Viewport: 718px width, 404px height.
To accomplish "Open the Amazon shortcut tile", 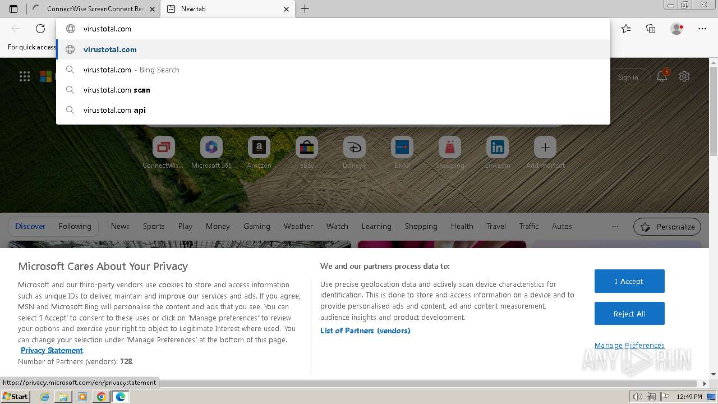I will pos(259,153).
